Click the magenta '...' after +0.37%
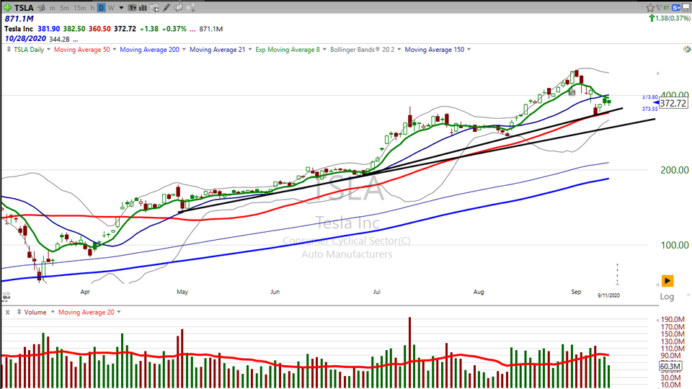This screenshot has width=692, height=389. [x=193, y=30]
